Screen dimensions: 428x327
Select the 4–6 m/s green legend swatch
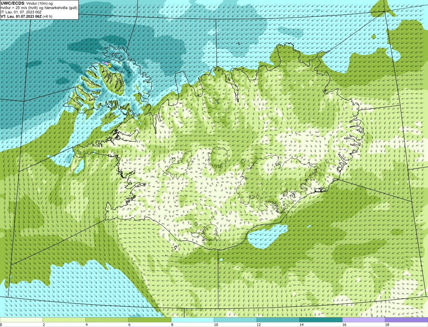click(x=107, y=320)
